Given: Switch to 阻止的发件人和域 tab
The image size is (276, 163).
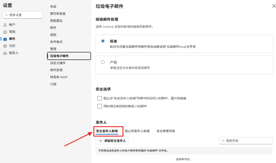Looking at the screenshot, I should click(137, 131).
